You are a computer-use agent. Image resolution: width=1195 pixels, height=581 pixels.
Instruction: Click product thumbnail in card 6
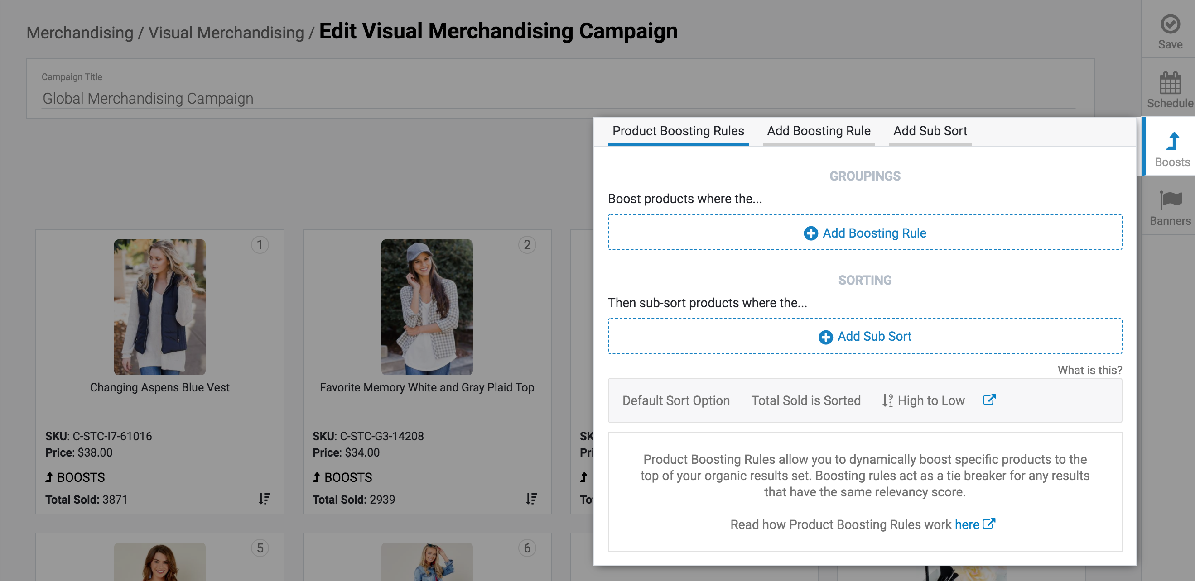coord(427,562)
